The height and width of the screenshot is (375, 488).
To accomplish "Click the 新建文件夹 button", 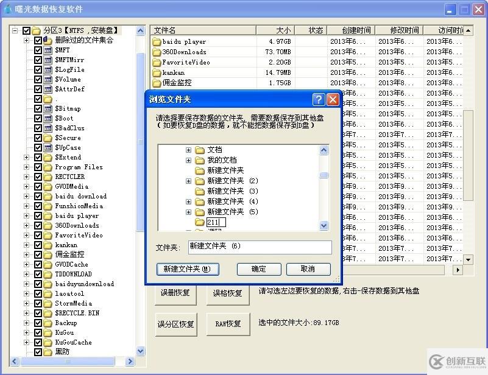I will [x=187, y=269].
